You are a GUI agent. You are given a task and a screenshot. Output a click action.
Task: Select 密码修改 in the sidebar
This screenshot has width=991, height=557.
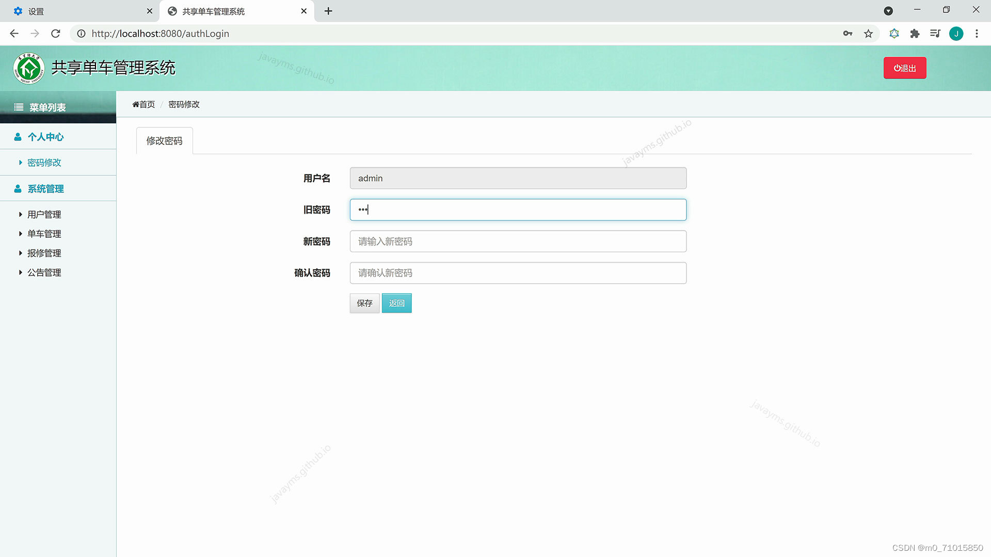(44, 162)
